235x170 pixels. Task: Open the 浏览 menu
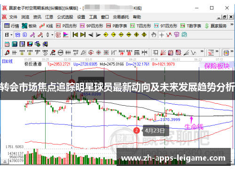pos(25,17)
